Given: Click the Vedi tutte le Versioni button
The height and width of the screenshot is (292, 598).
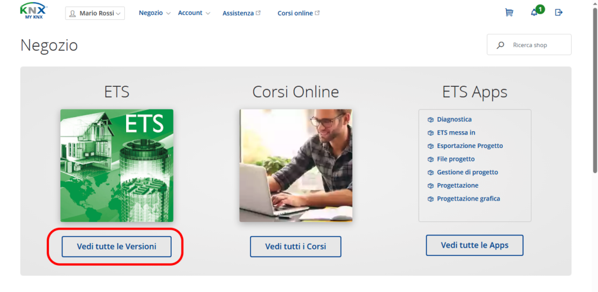Looking at the screenshot, I should tap(116, 247).
